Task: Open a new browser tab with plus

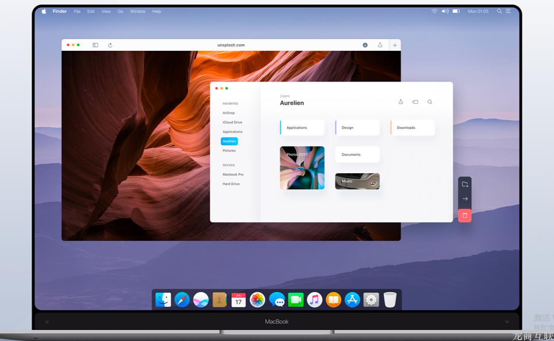Action: 395,45
